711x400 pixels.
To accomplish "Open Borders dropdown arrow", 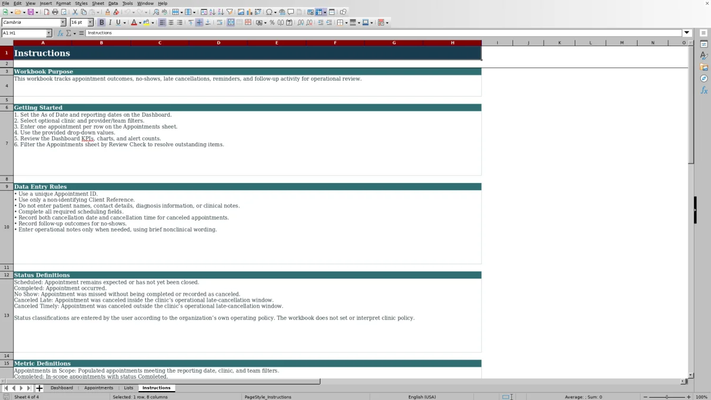I will point(346,23).
